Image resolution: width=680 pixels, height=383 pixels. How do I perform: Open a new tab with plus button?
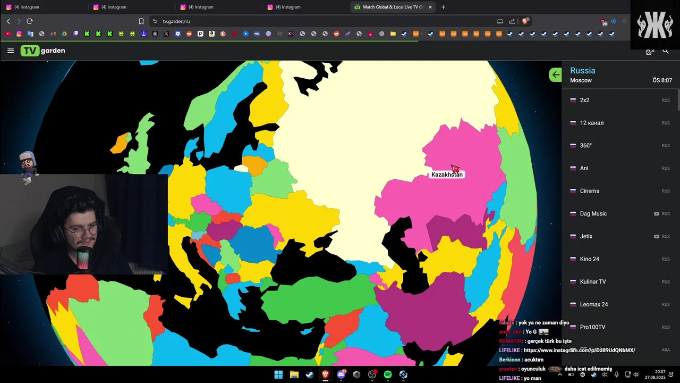click(444, 7)
